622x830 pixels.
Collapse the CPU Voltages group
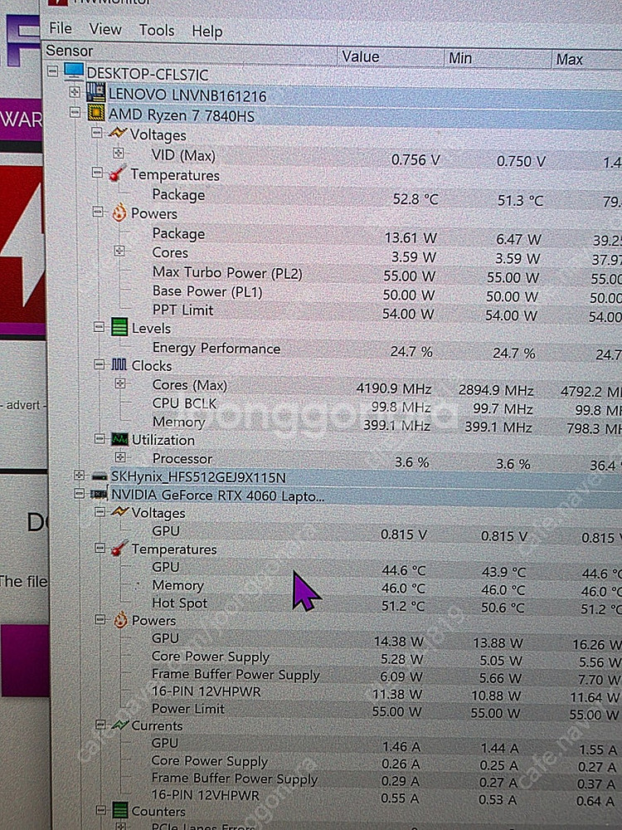point(96,132)
